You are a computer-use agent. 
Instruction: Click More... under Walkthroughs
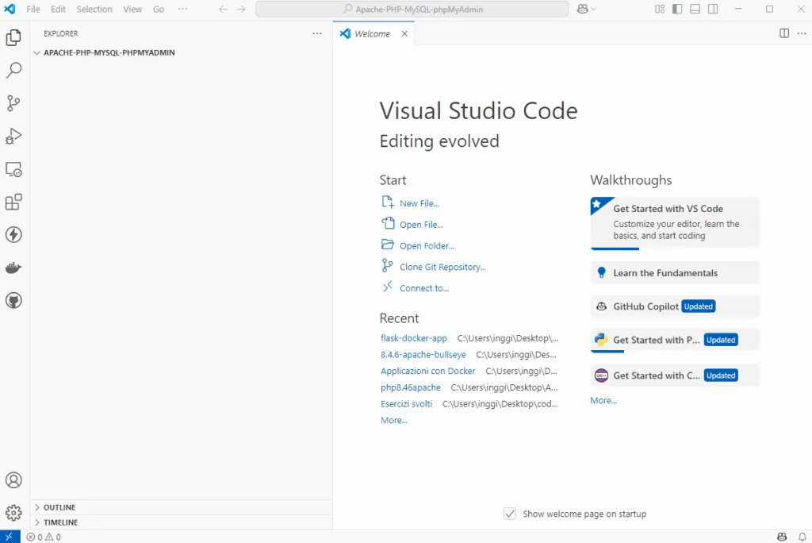pyautogui.click(x=603, y=400)
